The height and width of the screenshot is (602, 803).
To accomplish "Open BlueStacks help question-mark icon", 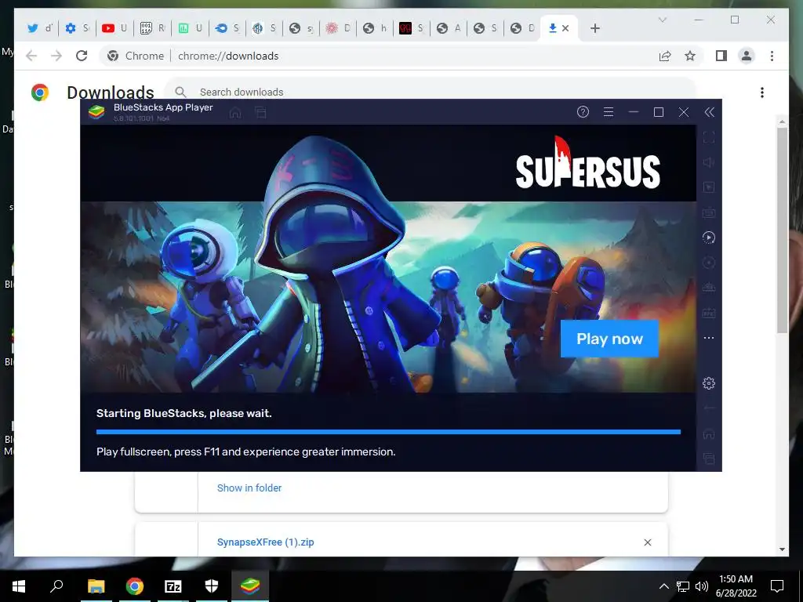I will (583, 111).
